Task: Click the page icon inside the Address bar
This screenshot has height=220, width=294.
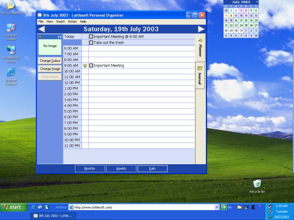Action: pyautogui.click(x=71, y=207)
